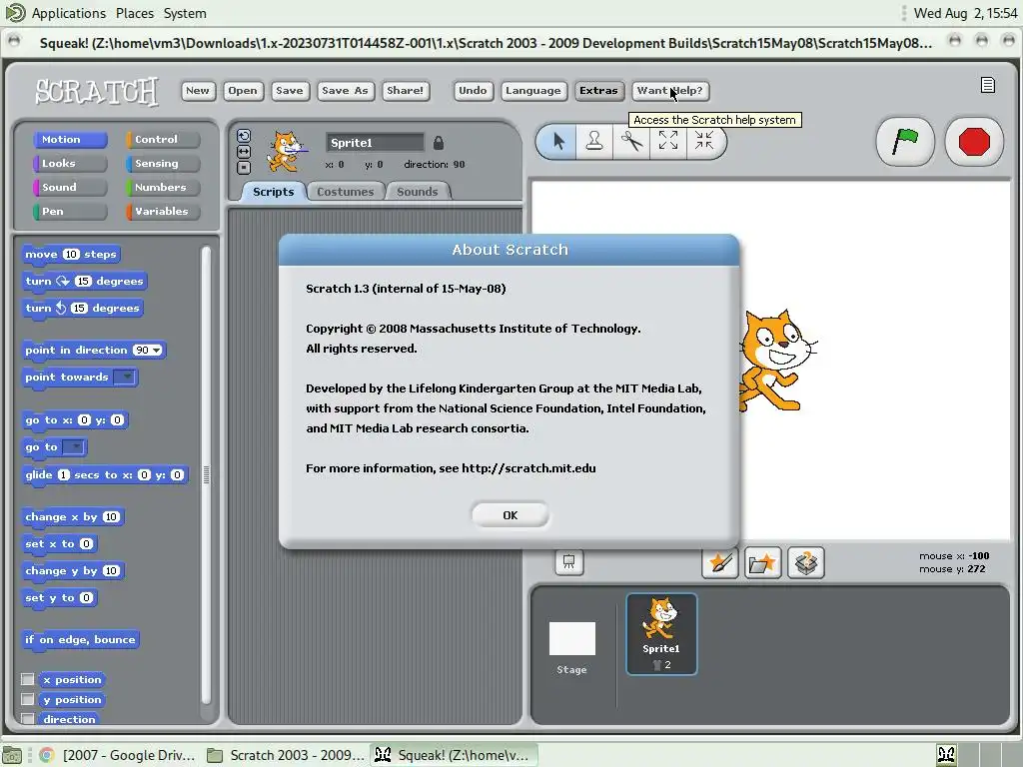Click steps value in move block
This screenshot has width=1023, height=767.
click(71, 255)
